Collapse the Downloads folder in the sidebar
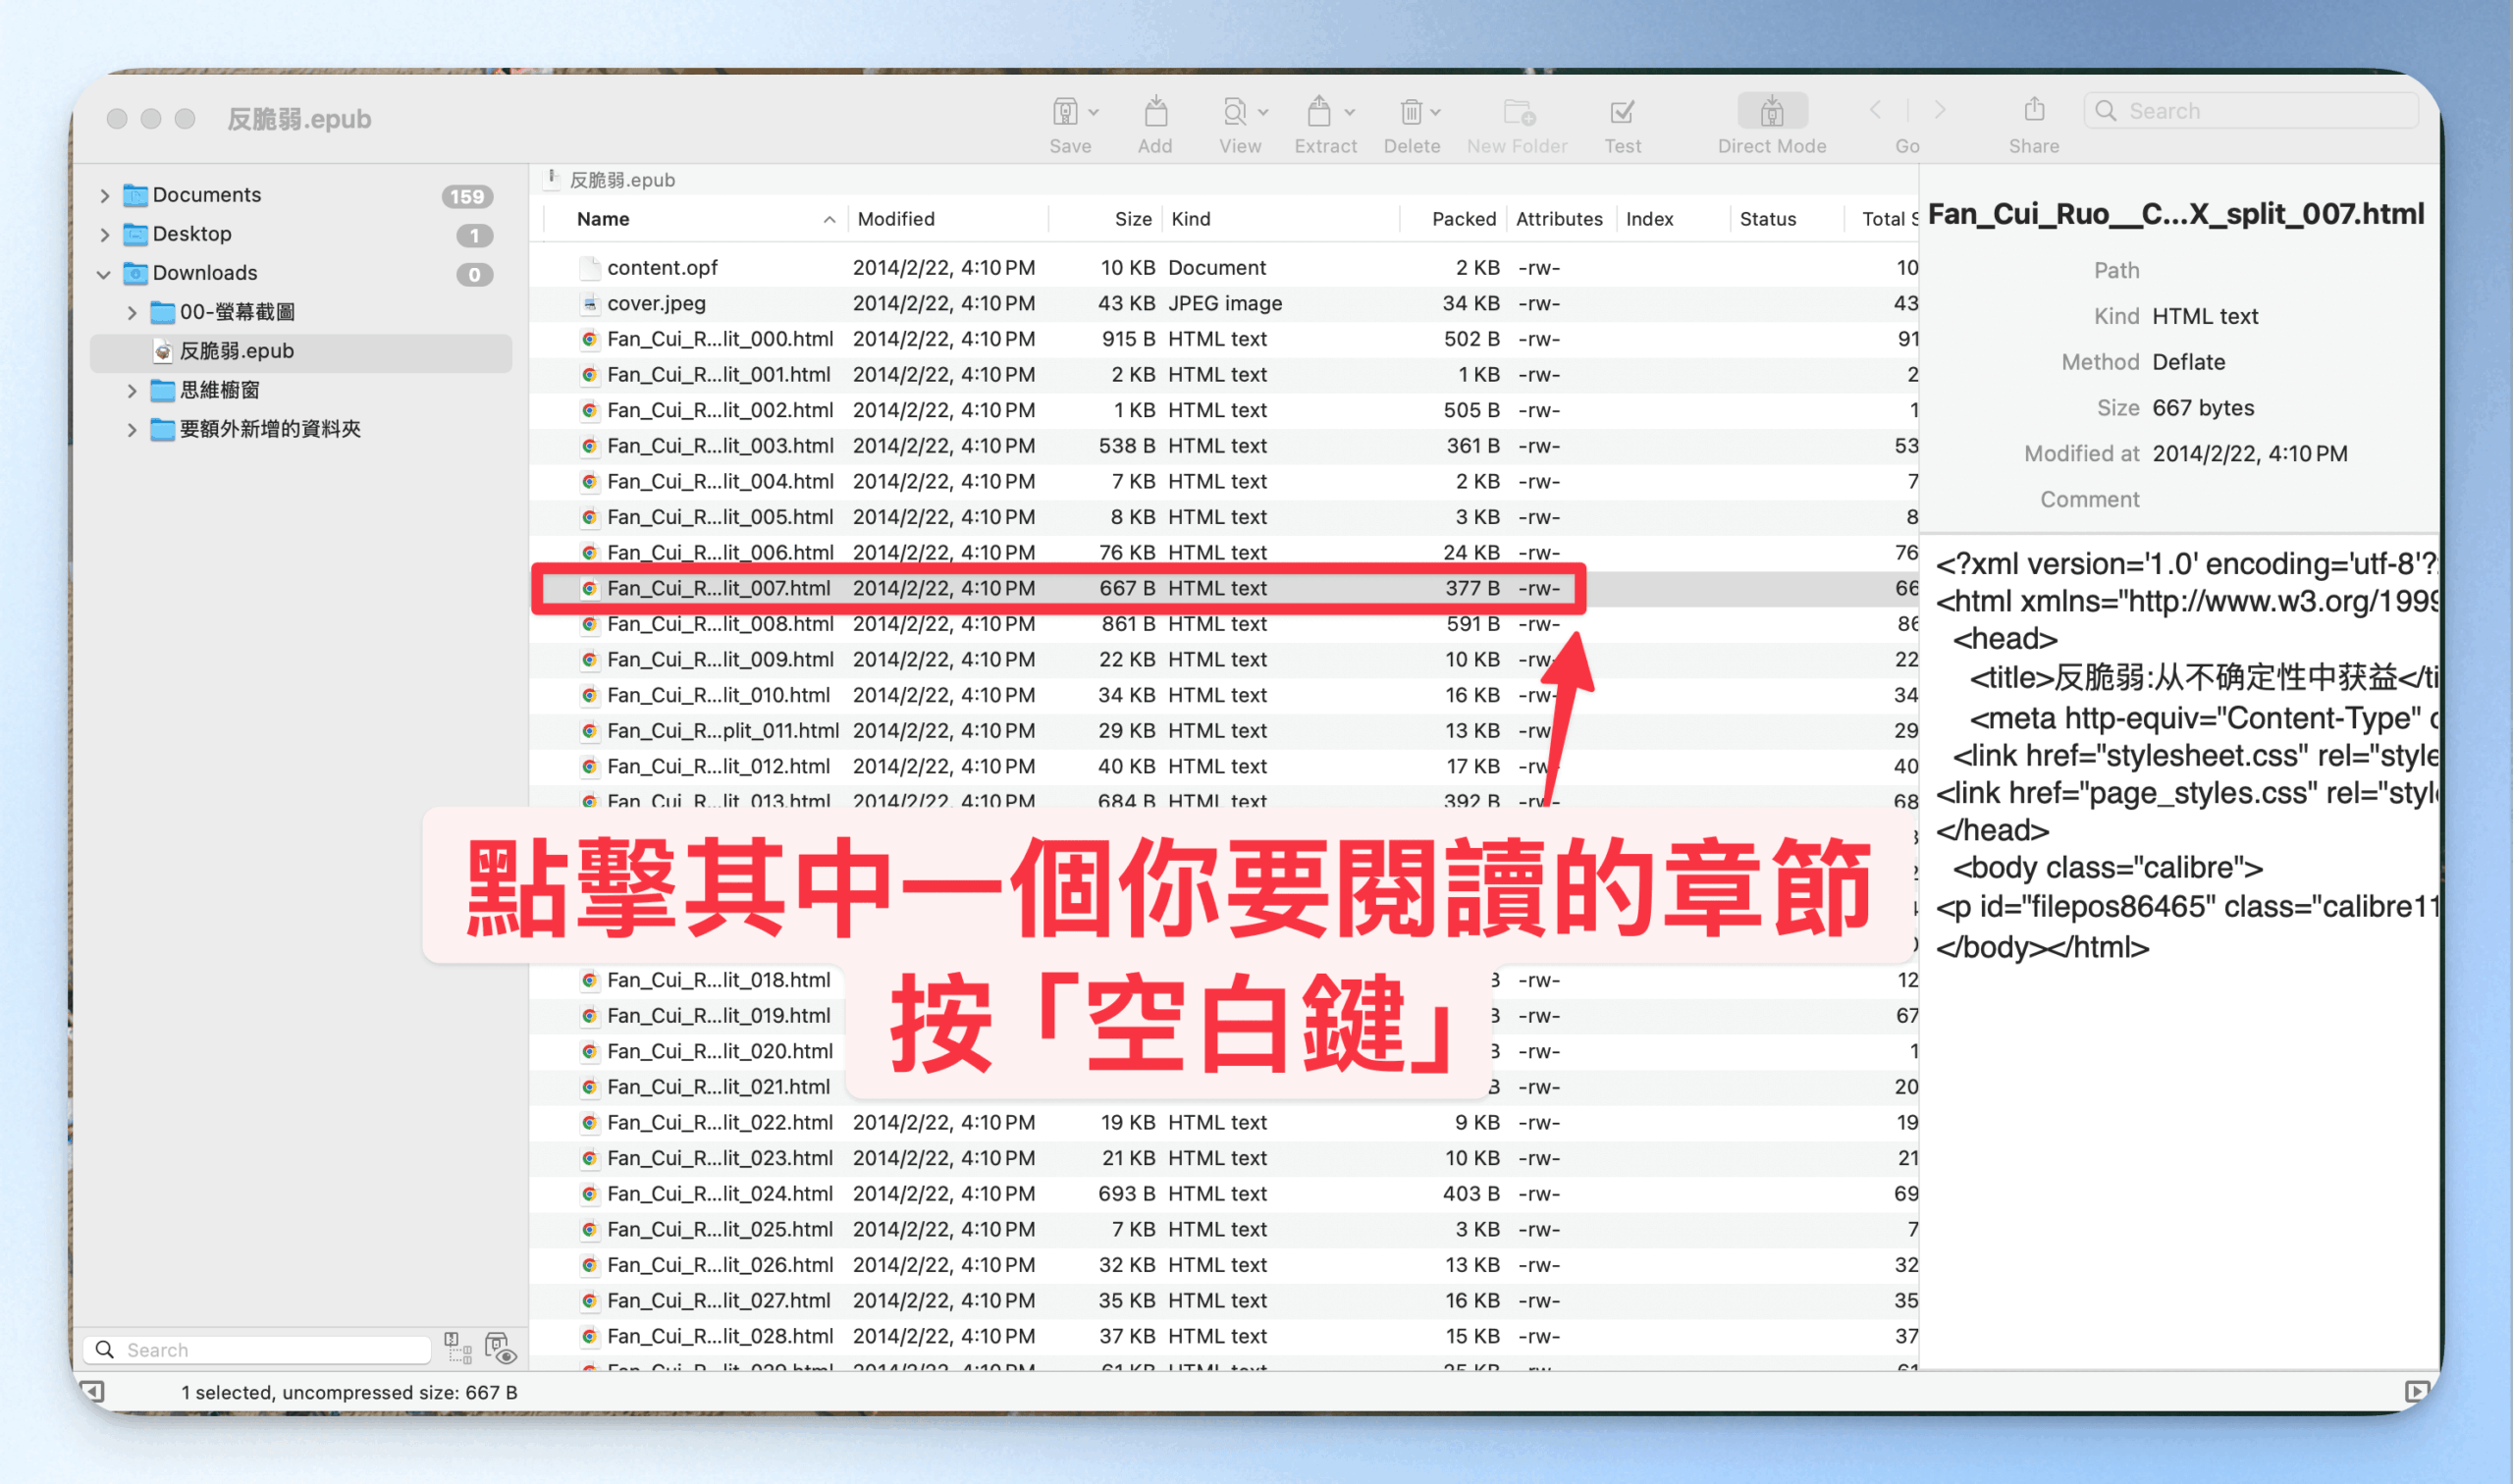The image size is (2513, 1484). (104, 274)
